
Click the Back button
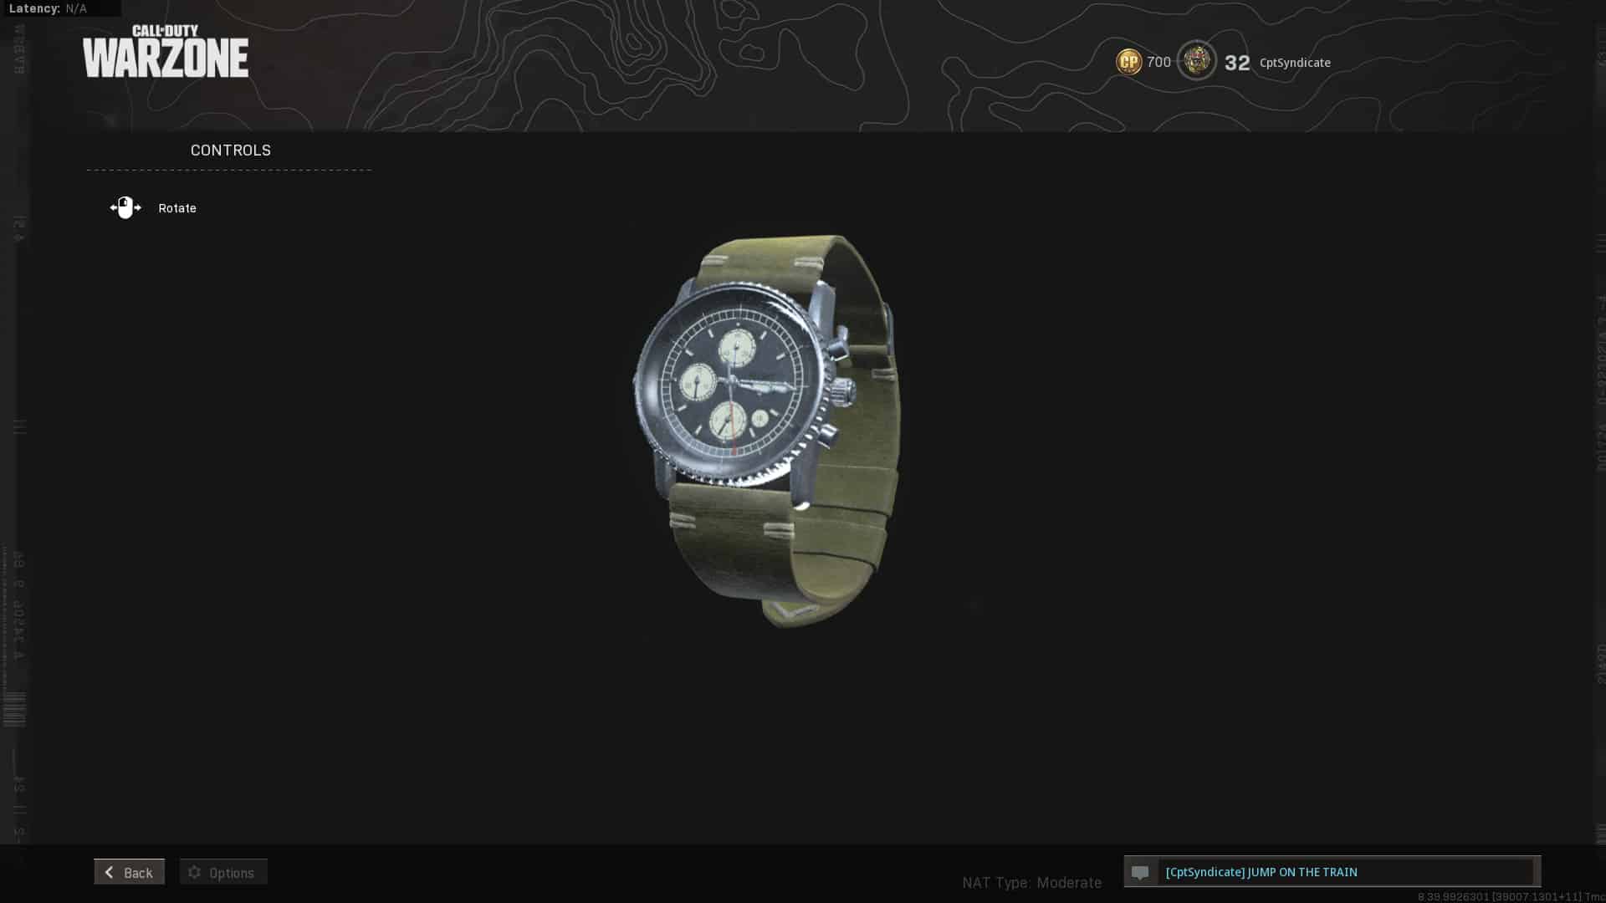[129, 872]
